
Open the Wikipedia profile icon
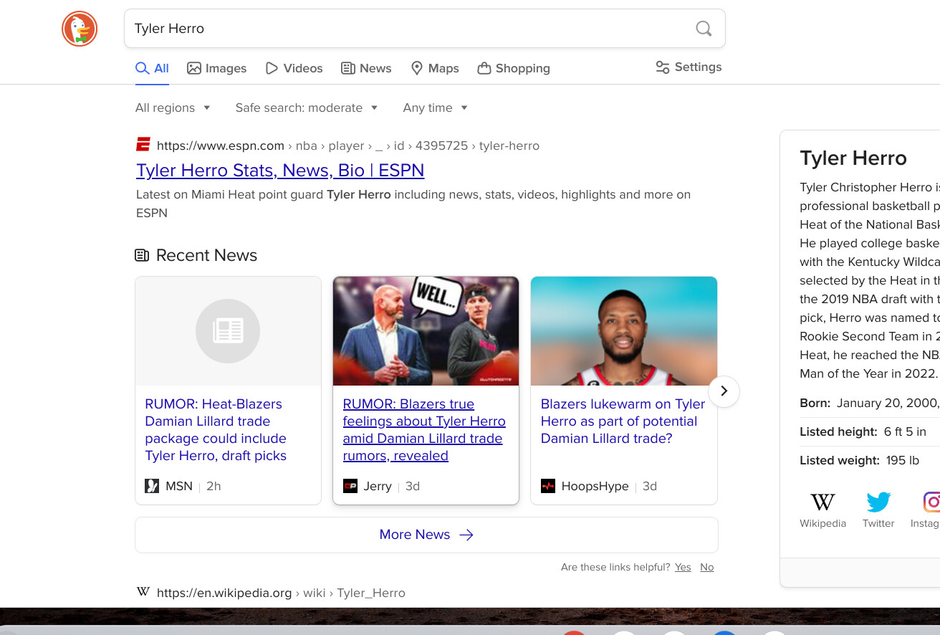click(822, 502)
